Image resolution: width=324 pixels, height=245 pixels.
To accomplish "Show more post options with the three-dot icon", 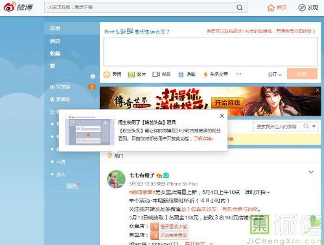I will coord(238,74).
